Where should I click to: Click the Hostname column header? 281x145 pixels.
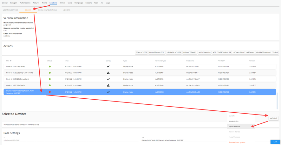[190, 61]
